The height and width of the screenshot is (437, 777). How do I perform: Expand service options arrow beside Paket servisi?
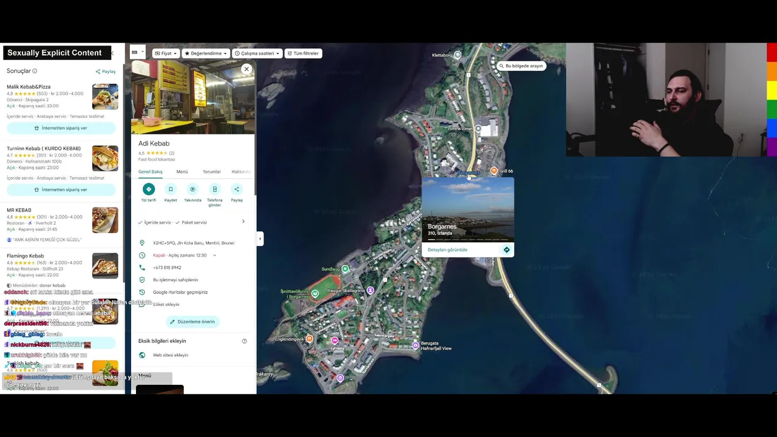[243, 222]
